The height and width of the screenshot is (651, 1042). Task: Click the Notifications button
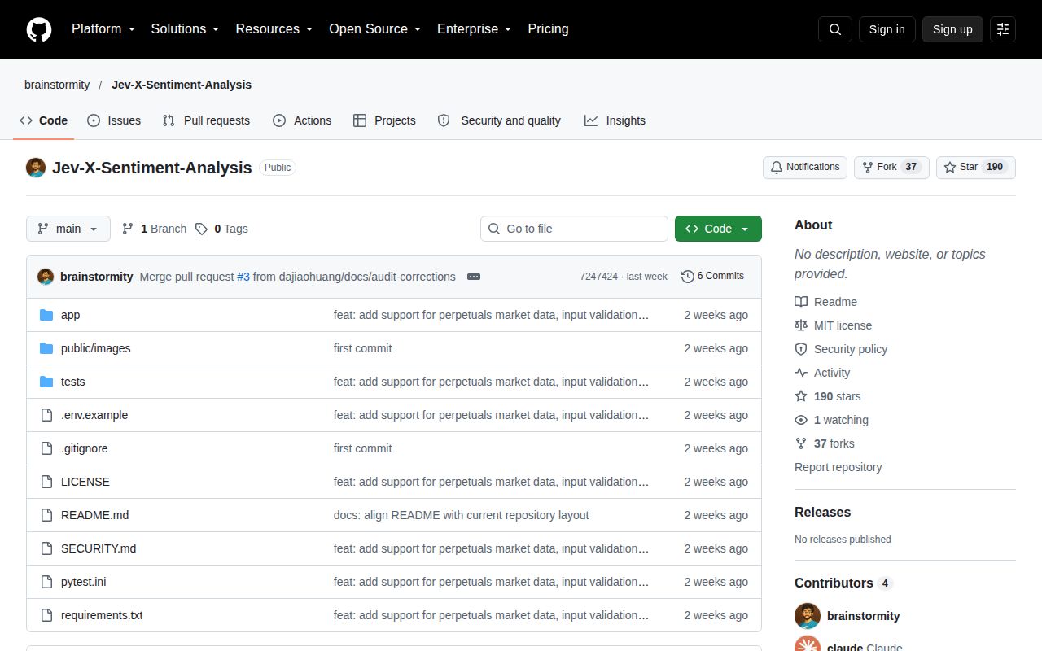pyautogui.click(x=805, y=167)
